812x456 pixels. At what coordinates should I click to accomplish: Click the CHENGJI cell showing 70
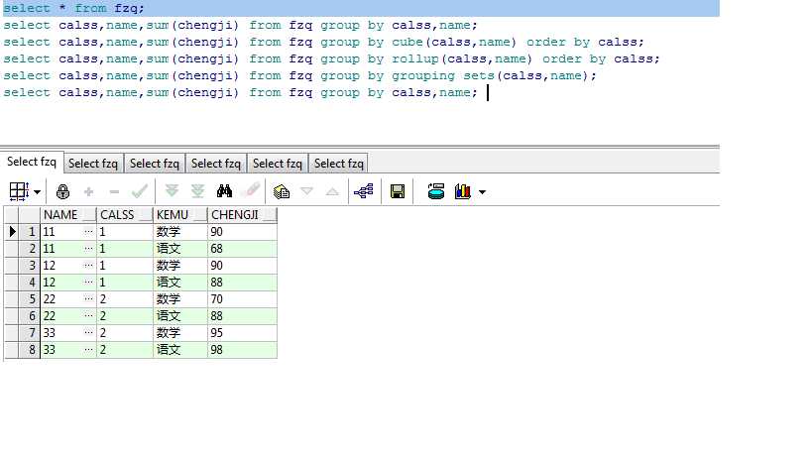click(242, 299)
